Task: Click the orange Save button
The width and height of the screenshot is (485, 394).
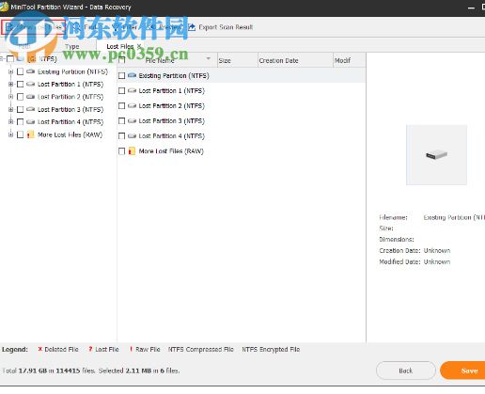Action: tap(463, 370)
